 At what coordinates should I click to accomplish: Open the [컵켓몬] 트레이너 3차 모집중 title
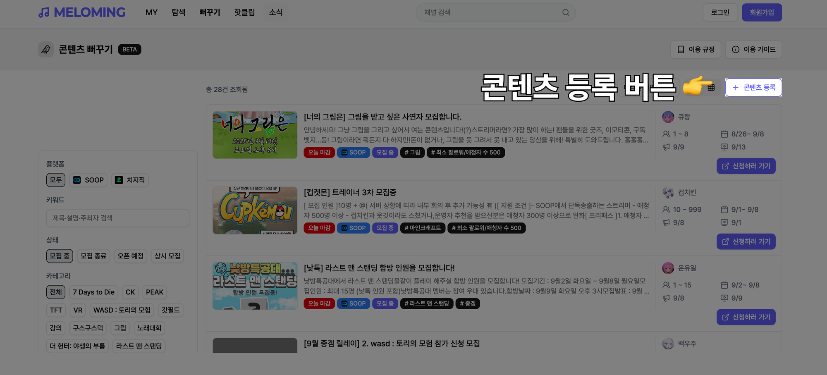350,193
